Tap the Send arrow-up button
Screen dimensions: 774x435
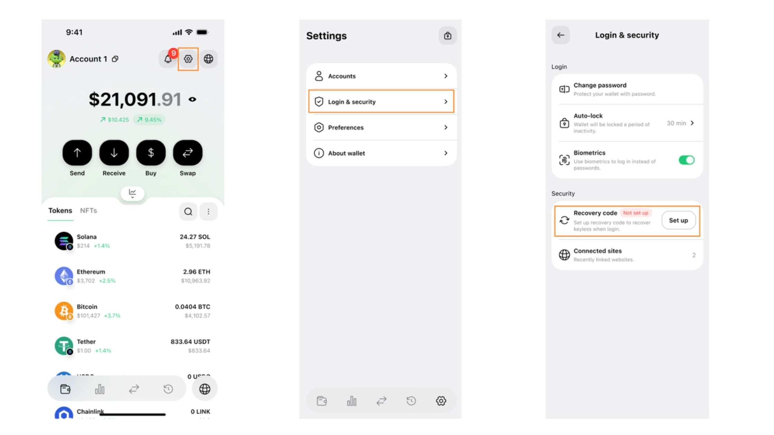(x=77, y=153)
